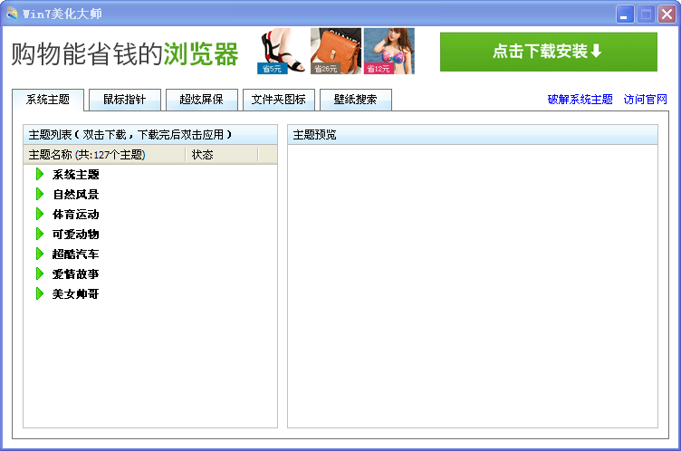Open the 文件夹图标 tab
The width and height of the screenshot is (681, 451).
point(278,100)
